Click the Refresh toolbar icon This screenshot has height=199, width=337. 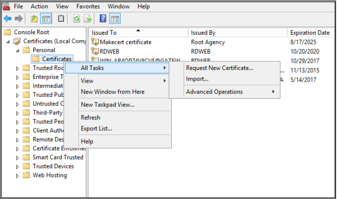pos(77,19)
